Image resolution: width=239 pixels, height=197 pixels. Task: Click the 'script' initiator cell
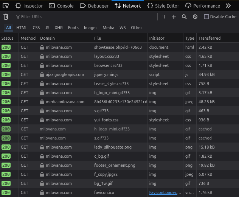165,74
